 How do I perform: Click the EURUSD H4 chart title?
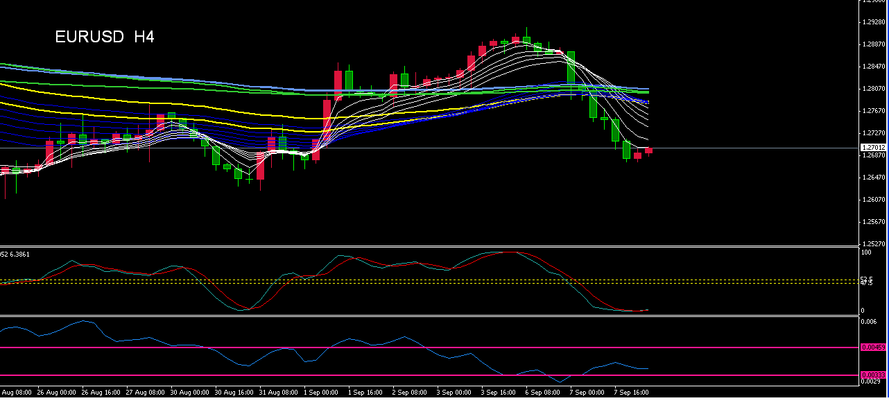[104, 37]
